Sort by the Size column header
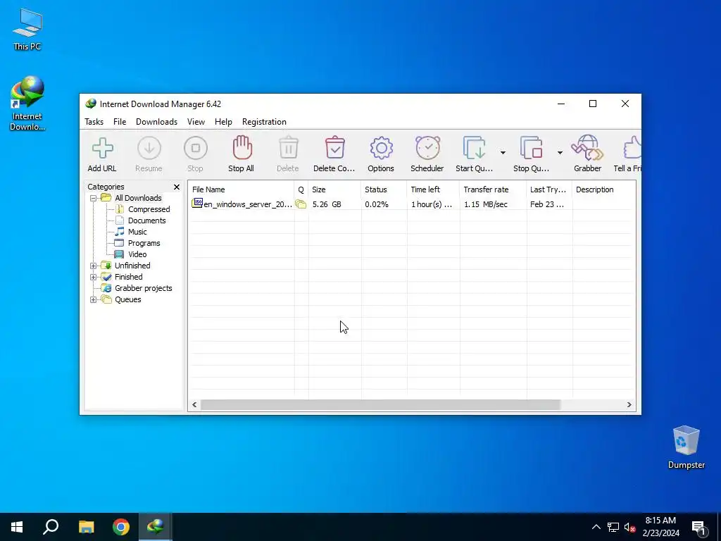The height and width of the screenshot is (541, 721). pyautogui.click(x=334, y=189)
